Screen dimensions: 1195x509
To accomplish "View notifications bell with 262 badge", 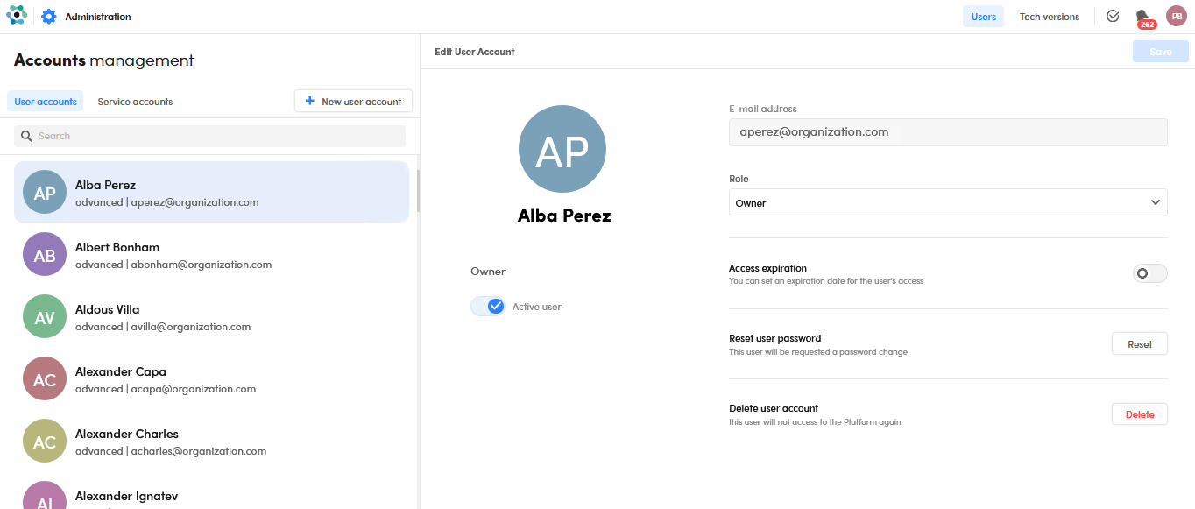I will [1144, 18].
